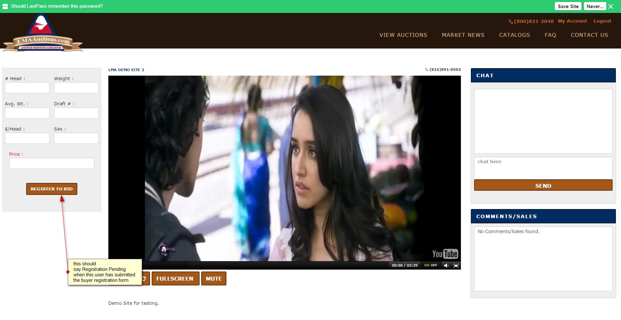Click the COMMENTS/SALES panel header
Image resolution: width=621 pixels, height=320 pixels.
coord(543,216)
